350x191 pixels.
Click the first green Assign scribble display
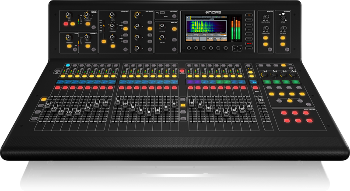point(267,82)
